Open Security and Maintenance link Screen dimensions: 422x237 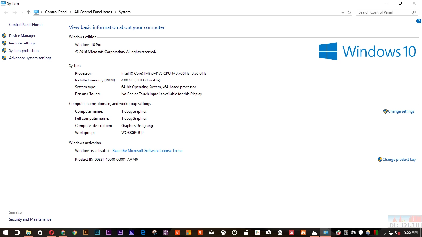tap(30, 219)
